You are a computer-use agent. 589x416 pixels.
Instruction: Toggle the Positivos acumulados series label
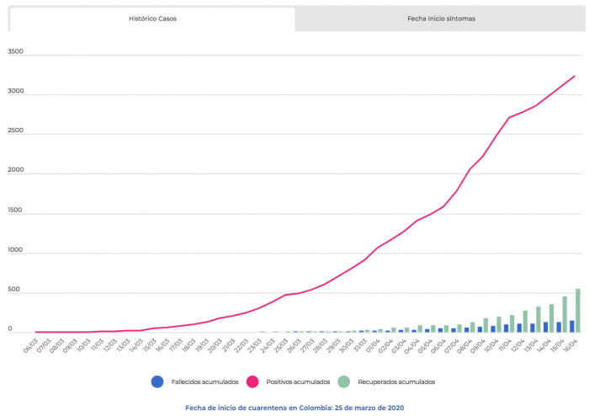point(298,382)
